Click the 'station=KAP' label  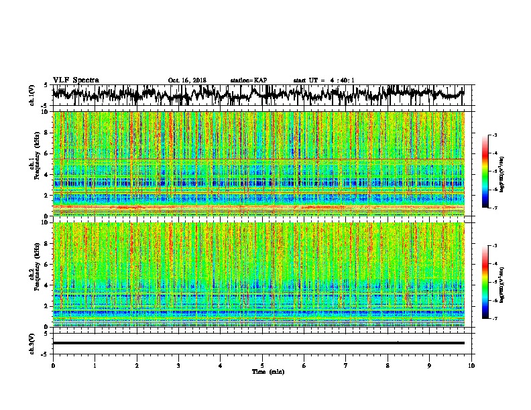(249, 80)
